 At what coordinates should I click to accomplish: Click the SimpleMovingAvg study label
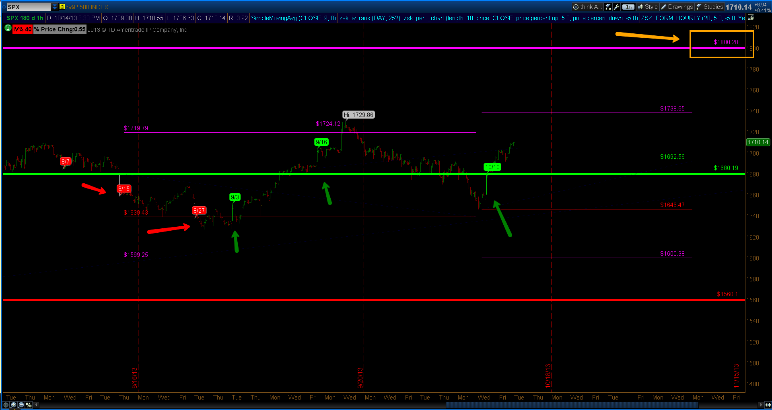point(293,18)
